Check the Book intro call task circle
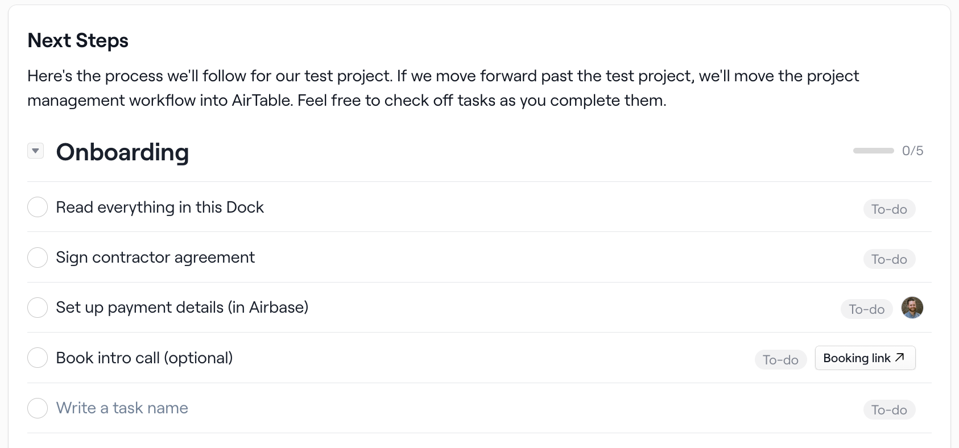Screen dimensions: 959x448 tap(38, 358)
